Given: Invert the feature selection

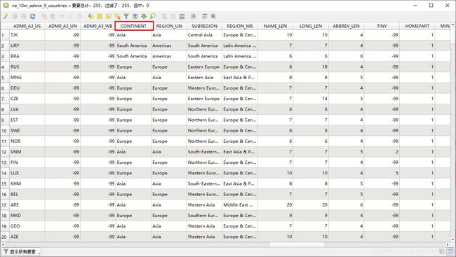Looking at the screenshot, I should 108,17.
